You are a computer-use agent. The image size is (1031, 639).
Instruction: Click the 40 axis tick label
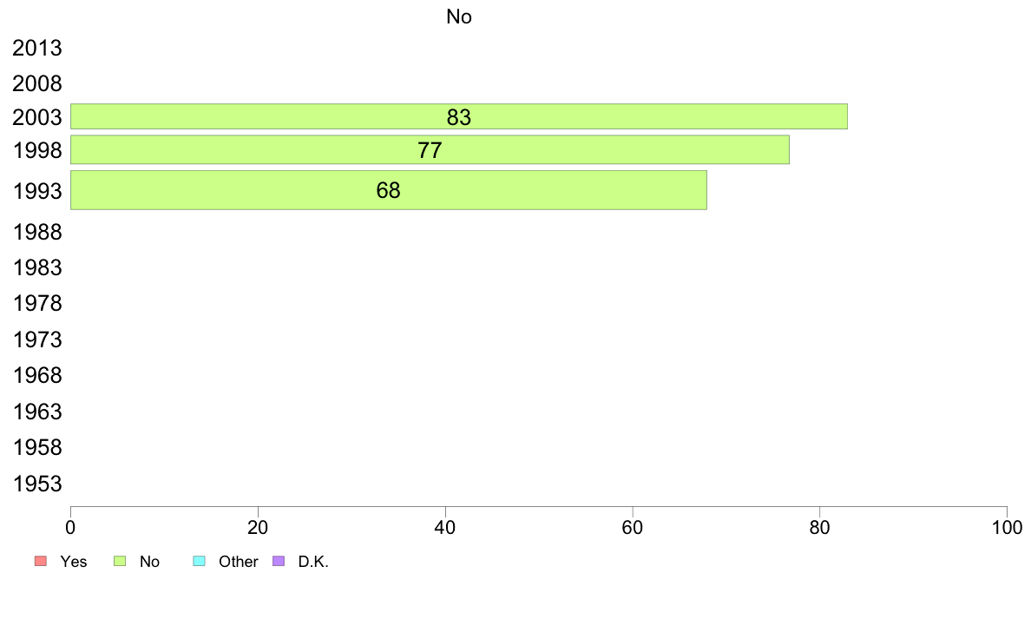point(445,528)
